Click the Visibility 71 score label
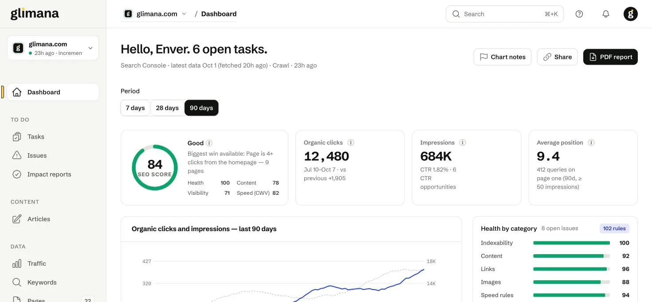This screenshot has height=302, width=652. tap(208, 193)
